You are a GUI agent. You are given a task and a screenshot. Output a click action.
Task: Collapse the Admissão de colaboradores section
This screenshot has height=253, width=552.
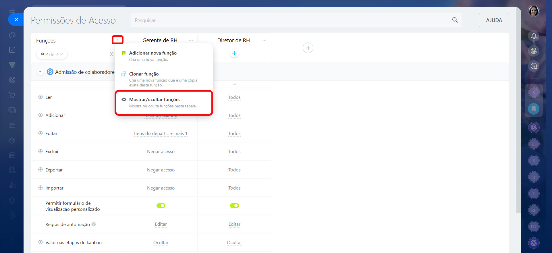coord(40,72)
